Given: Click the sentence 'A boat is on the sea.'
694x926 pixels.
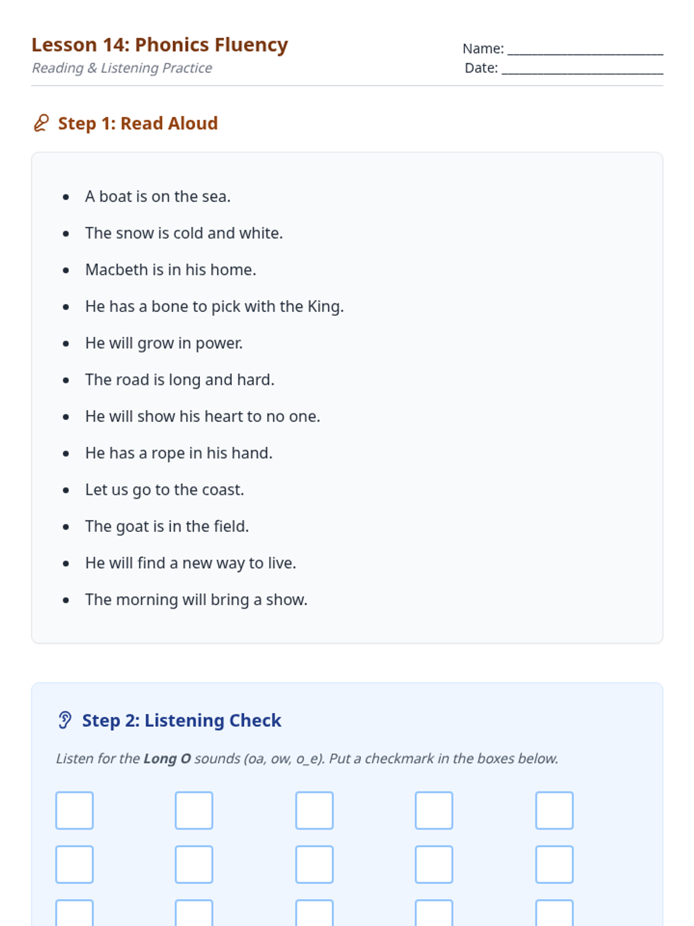Looking at the screenshot, I should [158, 197].
